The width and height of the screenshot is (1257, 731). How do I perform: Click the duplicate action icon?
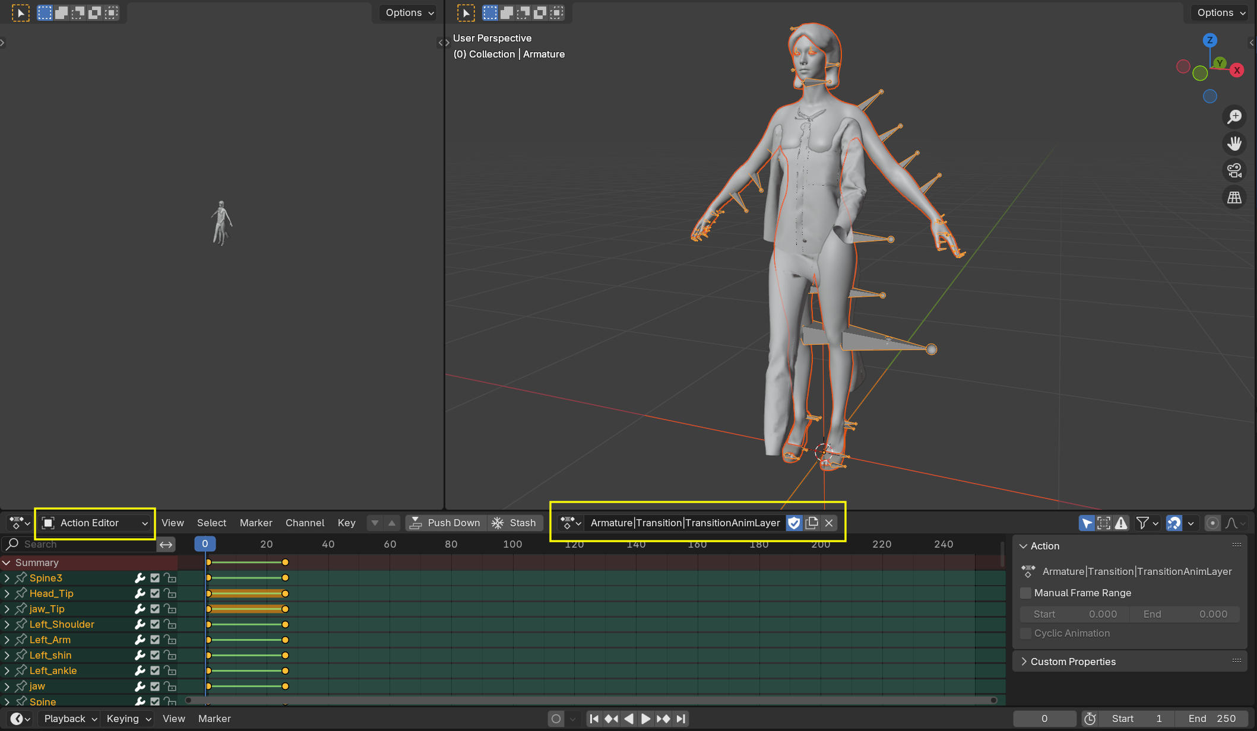coord(810,522)
